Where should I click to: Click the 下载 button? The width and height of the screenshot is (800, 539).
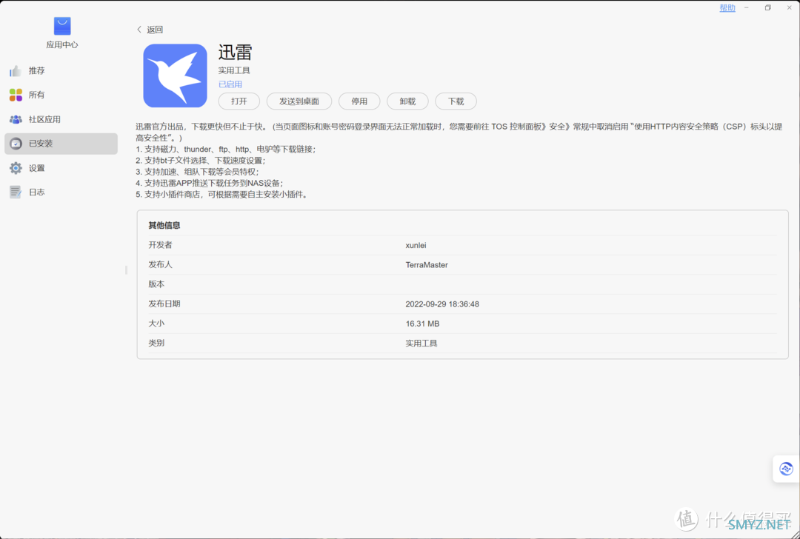coord(456,101)
